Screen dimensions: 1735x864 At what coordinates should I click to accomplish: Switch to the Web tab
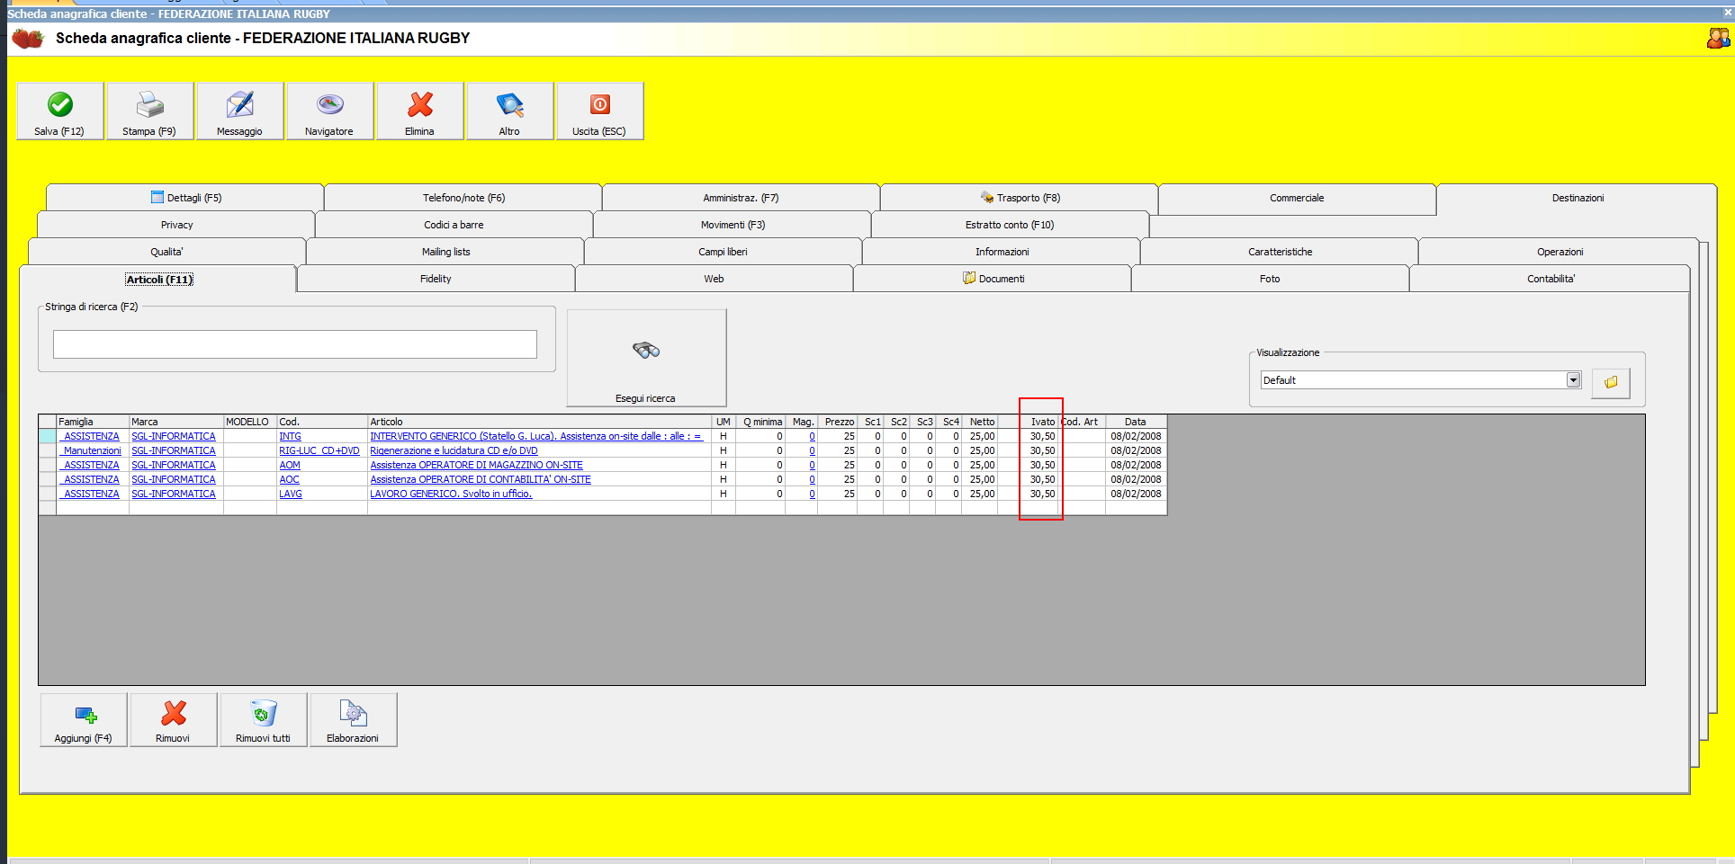coord(715,279)
